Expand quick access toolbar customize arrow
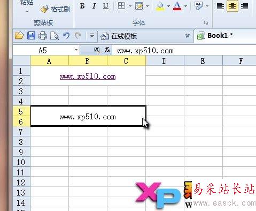Screen dimensions: 256x211 [x=92, y=36]
